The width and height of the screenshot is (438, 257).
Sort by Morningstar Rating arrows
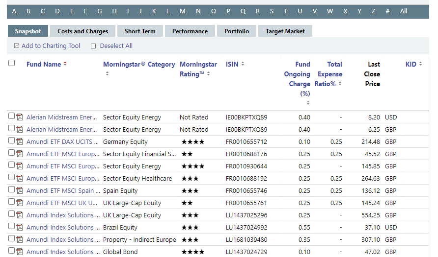(x=208, y=73)
